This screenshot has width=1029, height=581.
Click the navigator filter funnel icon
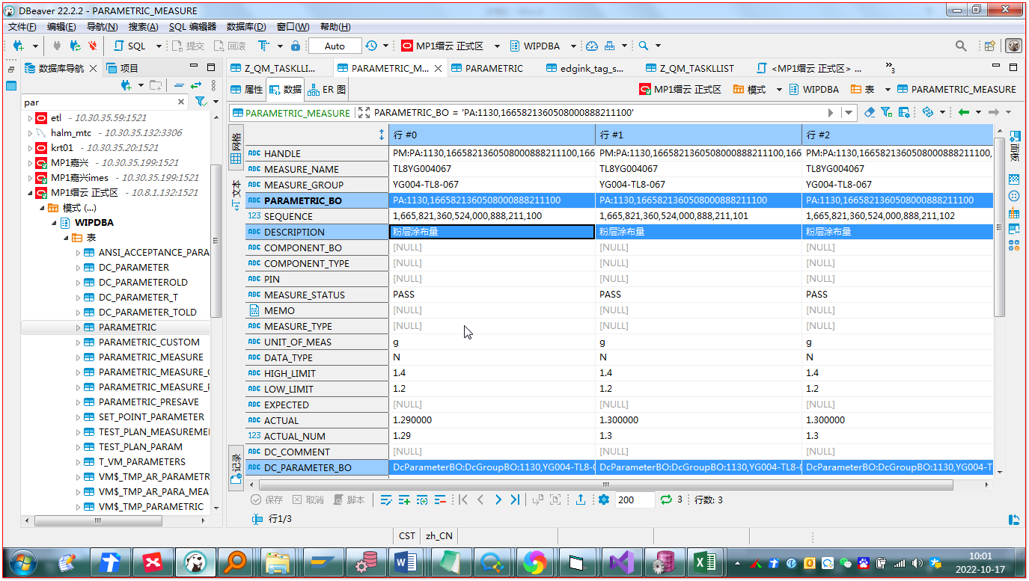point(200,102)
